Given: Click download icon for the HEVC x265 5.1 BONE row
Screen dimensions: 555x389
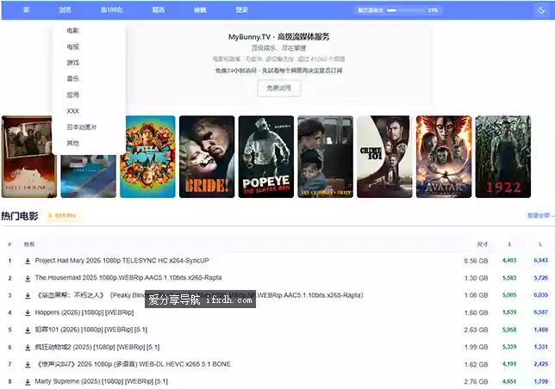Looking at the screenshot, I should 28,365.
